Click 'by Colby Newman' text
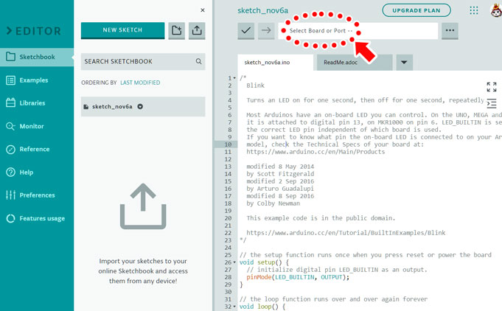Image resolution: width=502 pixels, height=311 pixels. tap(273, 203)
